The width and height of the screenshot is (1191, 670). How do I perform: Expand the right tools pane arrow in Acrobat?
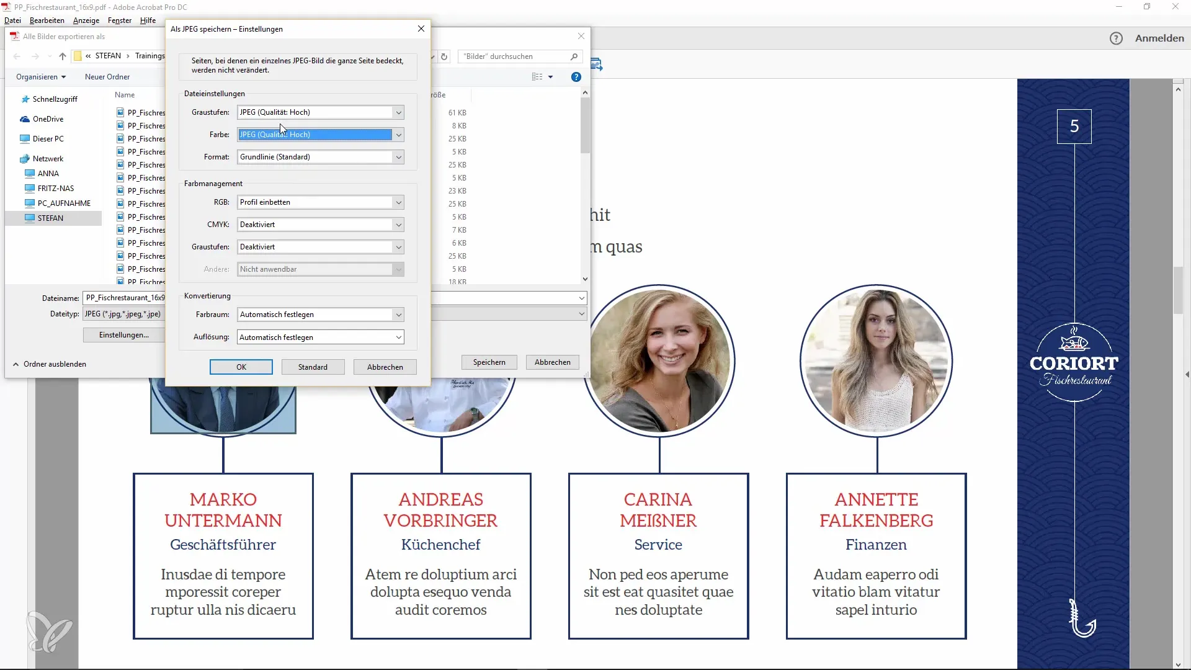click(1187, 375)
